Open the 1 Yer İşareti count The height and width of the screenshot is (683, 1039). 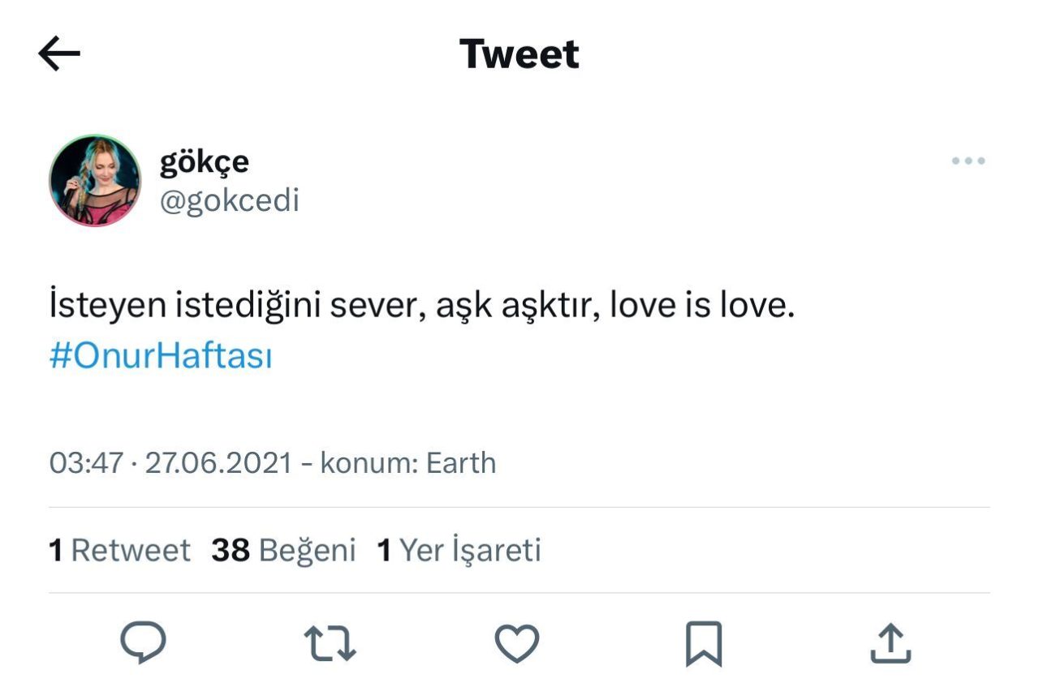click(459, 550)
